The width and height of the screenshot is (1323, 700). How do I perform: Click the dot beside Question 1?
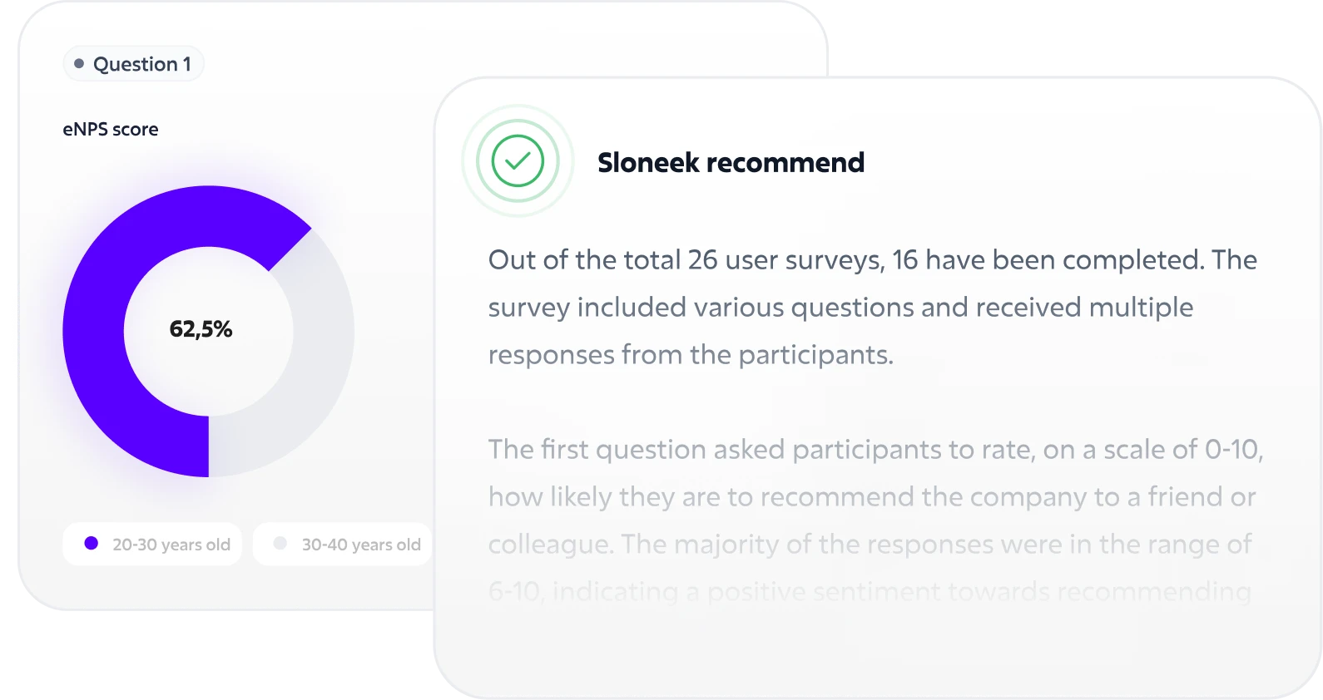(x=79, y=63)
